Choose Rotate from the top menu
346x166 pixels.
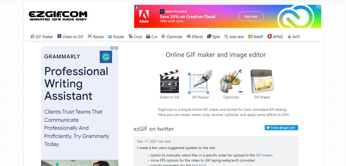(116, 37)
